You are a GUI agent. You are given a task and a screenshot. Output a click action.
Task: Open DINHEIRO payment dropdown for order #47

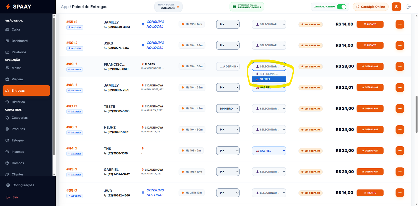(228, 109)
